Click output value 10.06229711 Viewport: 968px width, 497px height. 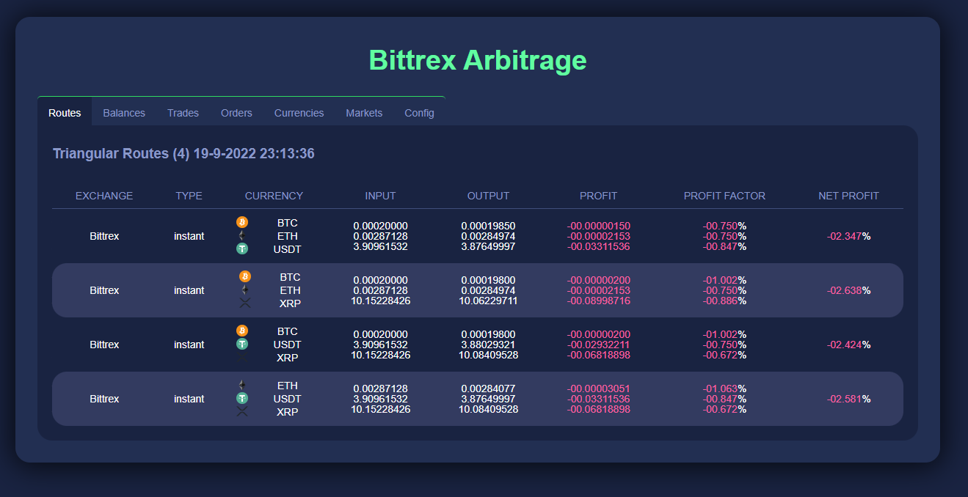pos(488,301)
